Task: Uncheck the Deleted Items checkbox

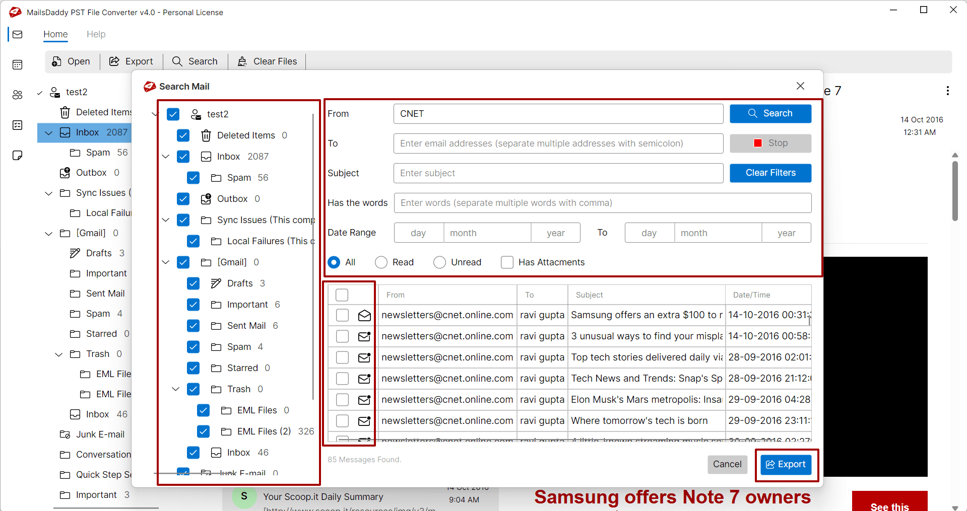Action: 183,135
